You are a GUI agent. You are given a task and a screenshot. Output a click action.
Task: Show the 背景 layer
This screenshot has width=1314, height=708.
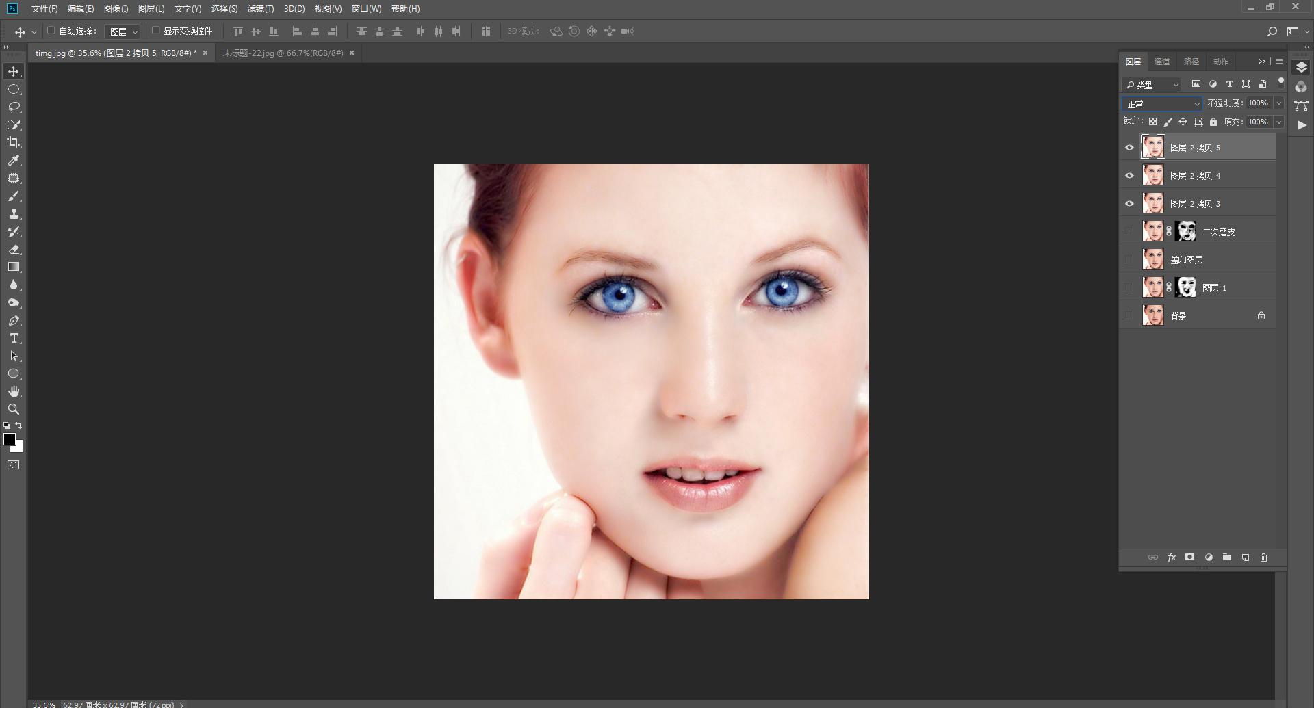1129,316
